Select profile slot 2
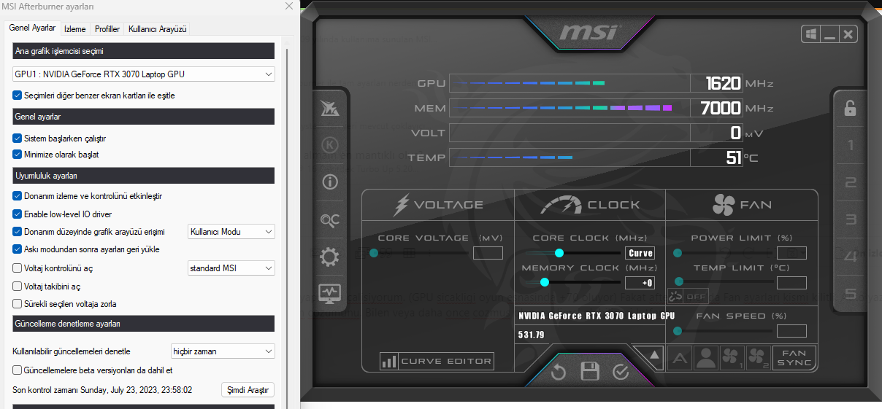Image resolution: width=882 pixels, height=409 pixels. 850,183
